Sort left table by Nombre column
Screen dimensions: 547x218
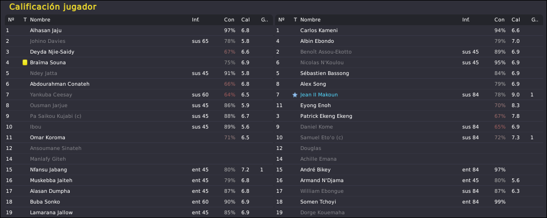[x=40, y=20]
